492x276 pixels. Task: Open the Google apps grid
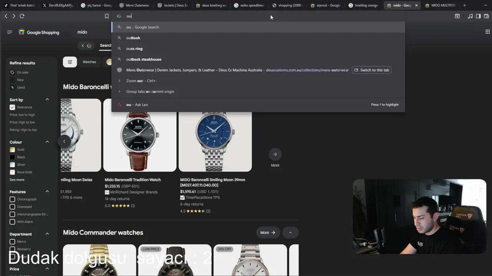coord(487,32)
